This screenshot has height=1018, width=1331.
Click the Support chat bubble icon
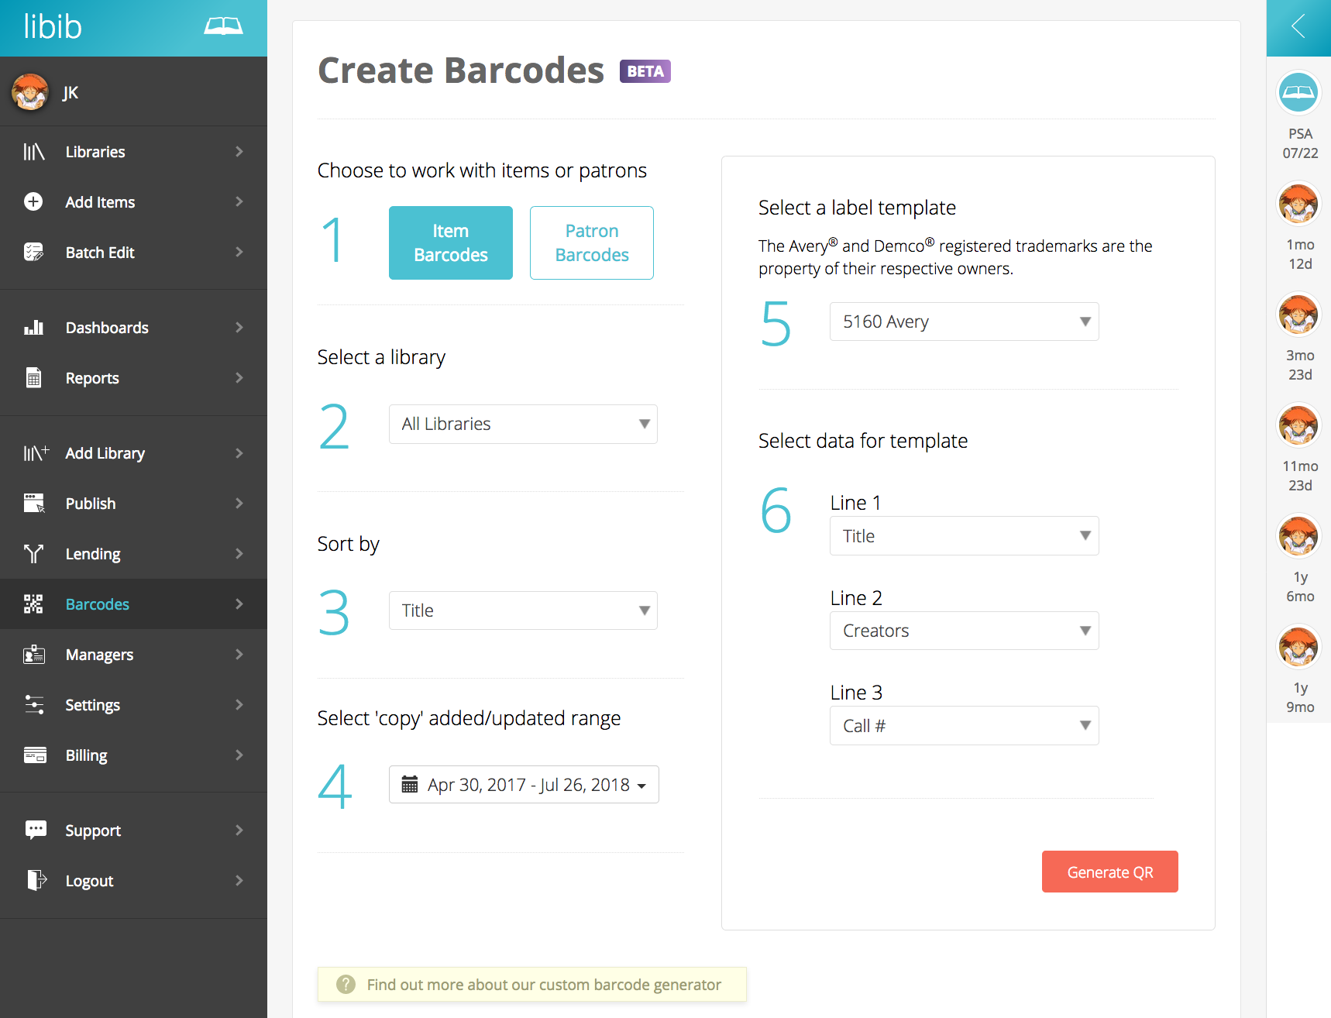point(36,831)
